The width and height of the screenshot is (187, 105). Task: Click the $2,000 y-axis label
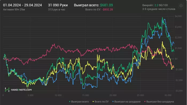coord(178,37)
